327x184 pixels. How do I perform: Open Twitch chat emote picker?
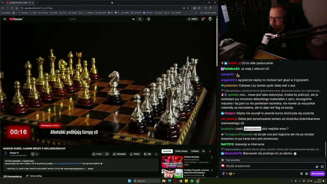pos(322,167)
